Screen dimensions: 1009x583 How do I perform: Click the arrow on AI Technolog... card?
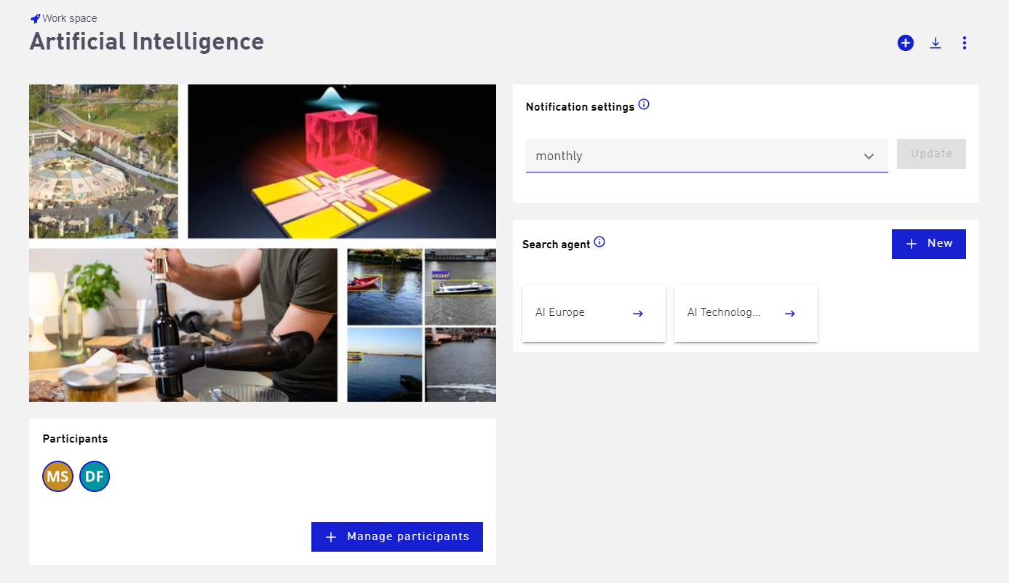[x=790, y=314]
